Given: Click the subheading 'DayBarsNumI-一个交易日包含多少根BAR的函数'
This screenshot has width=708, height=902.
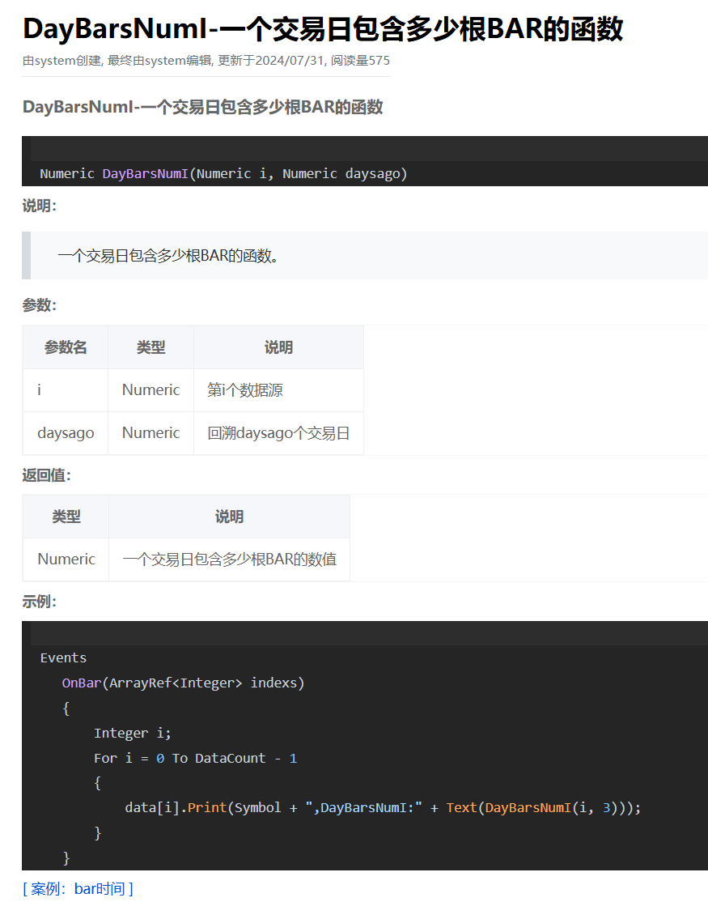Looking at the screenshot, I should coord(203,107).
